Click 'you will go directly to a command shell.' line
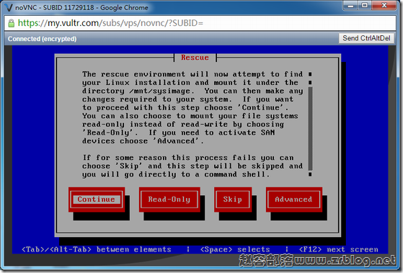The height and width of the screenshot is (273, 403). (x=176, y=174)
